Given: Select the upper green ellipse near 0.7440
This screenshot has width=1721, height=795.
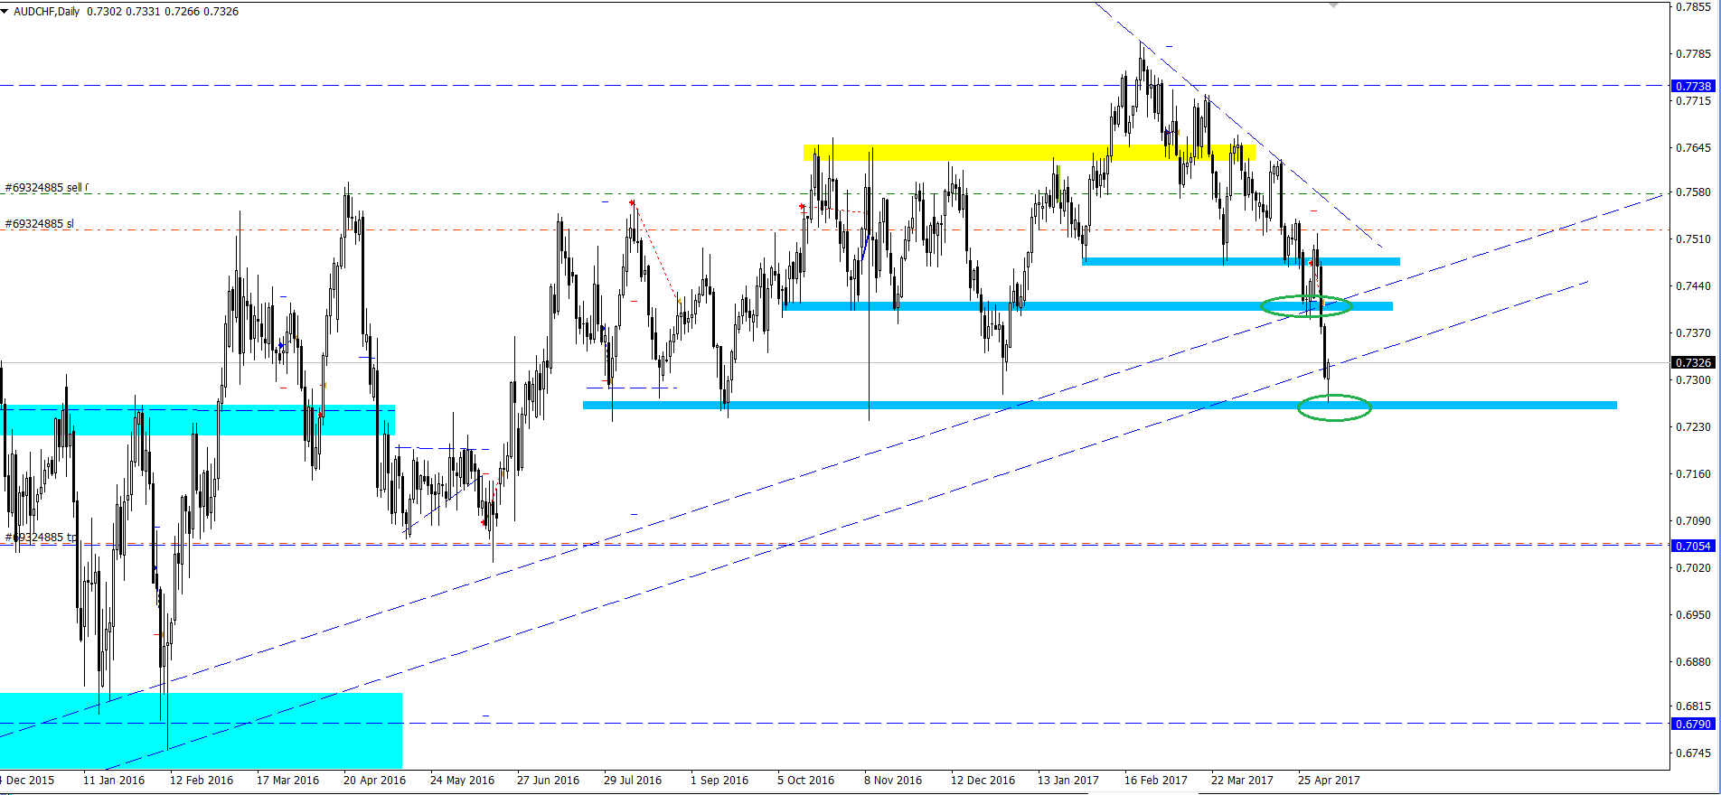Looking at the screenshot, I should [1306, 305].
